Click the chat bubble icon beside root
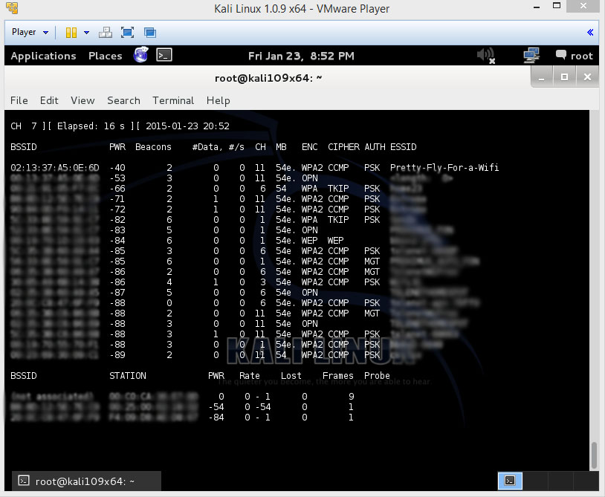The image size is (605, 497). (x=560, y=55)
